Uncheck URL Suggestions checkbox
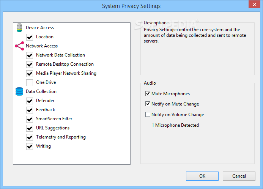 (x=30, y=128)
